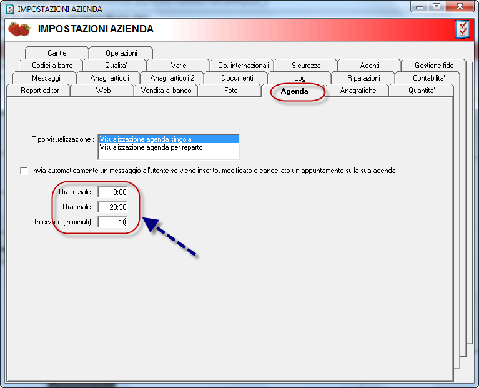This screenshot has height=388, width=479.
Task: Maximize the Impostazioni Azienda window
Action: coord(437,7)
